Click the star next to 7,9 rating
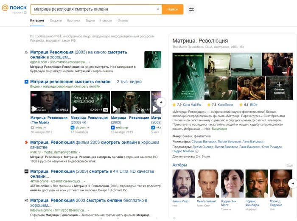The height and width of the screenshot is (221, 297). (174, 105)
